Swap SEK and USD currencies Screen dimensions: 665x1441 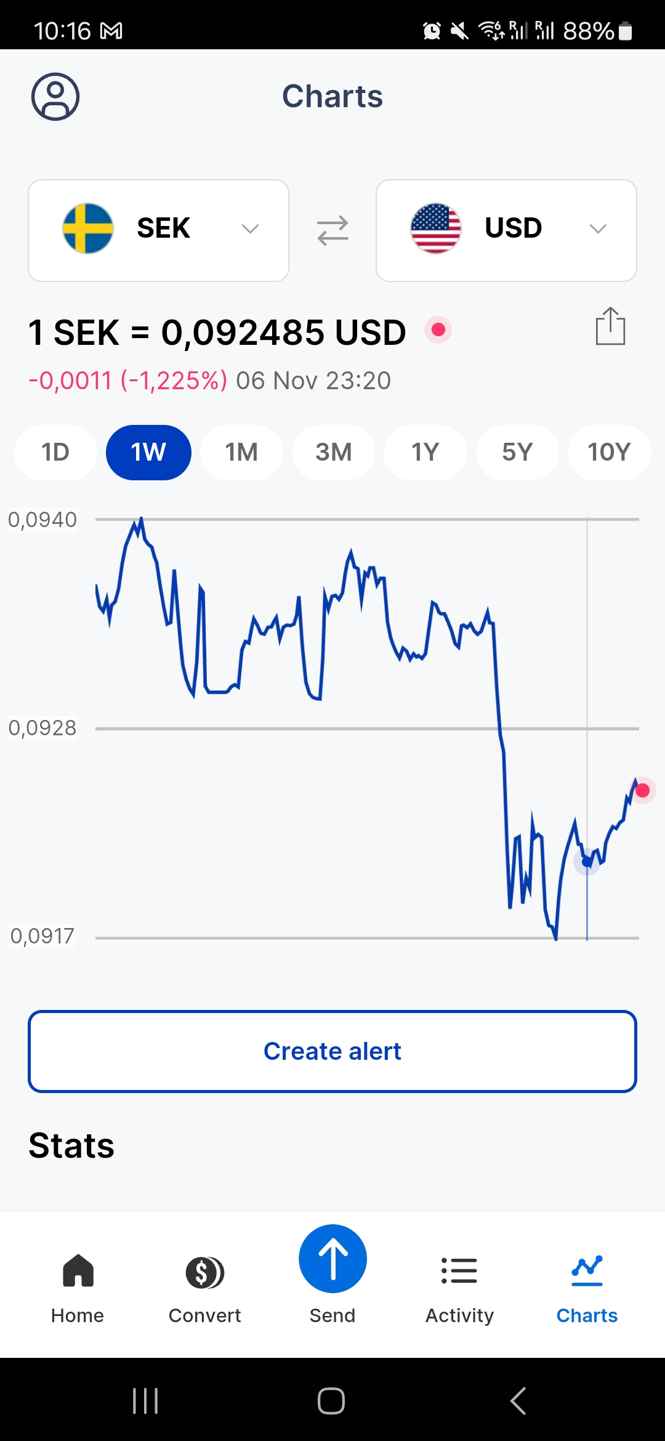click(x=332, y=230)
